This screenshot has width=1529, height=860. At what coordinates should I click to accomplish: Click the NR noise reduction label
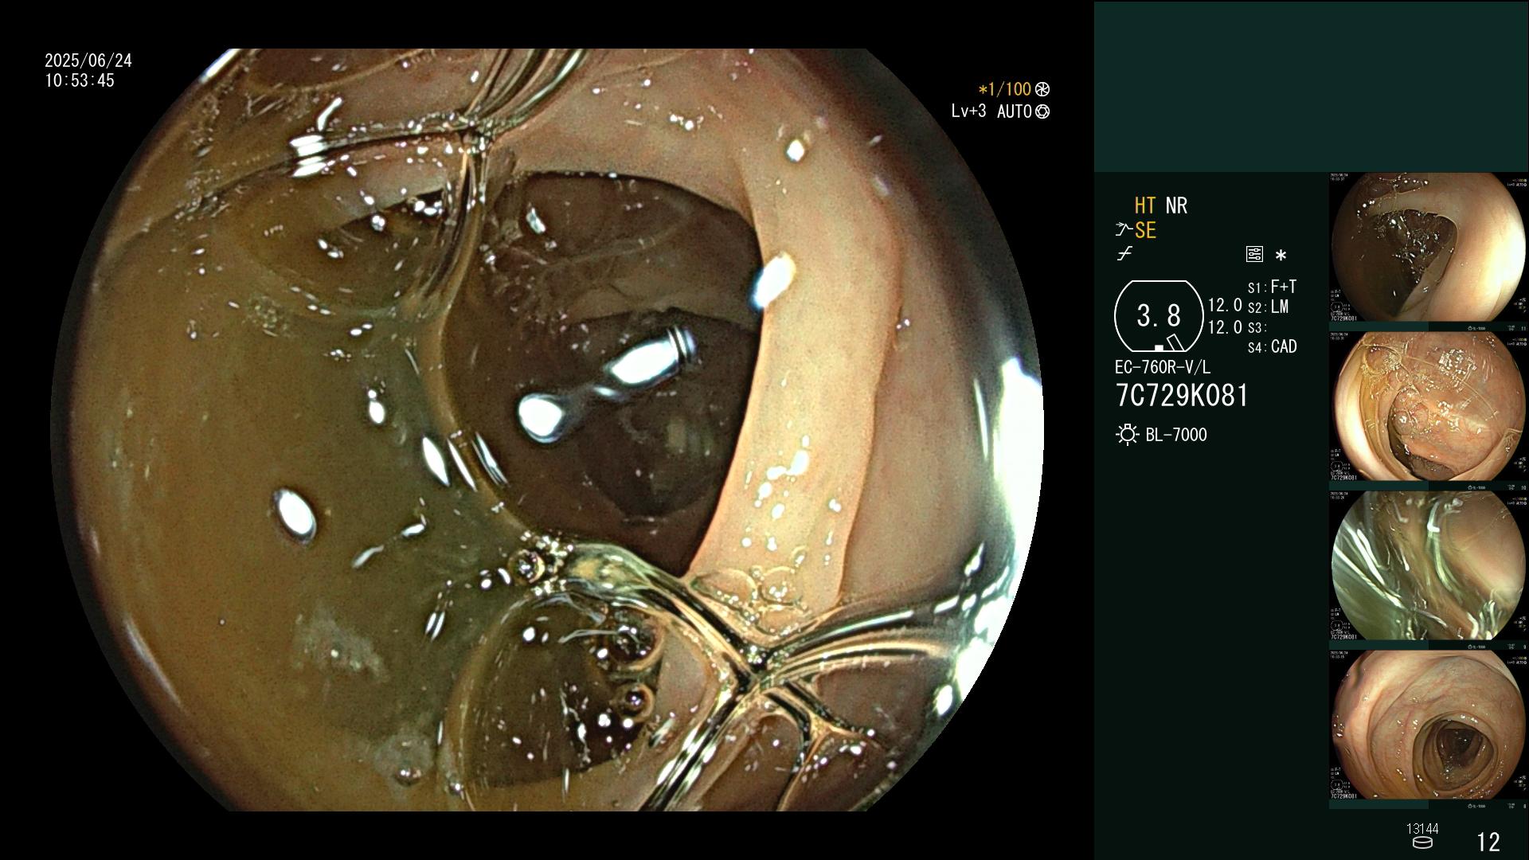pyautogui.click(x=1176, y=205)
